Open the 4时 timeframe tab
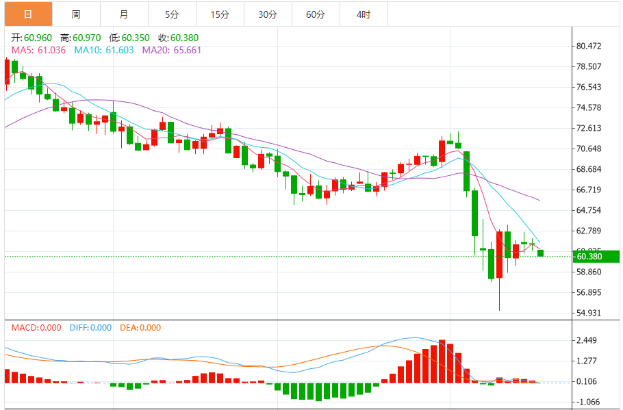This screenshot has height=410, width=623. click(364, 14)
